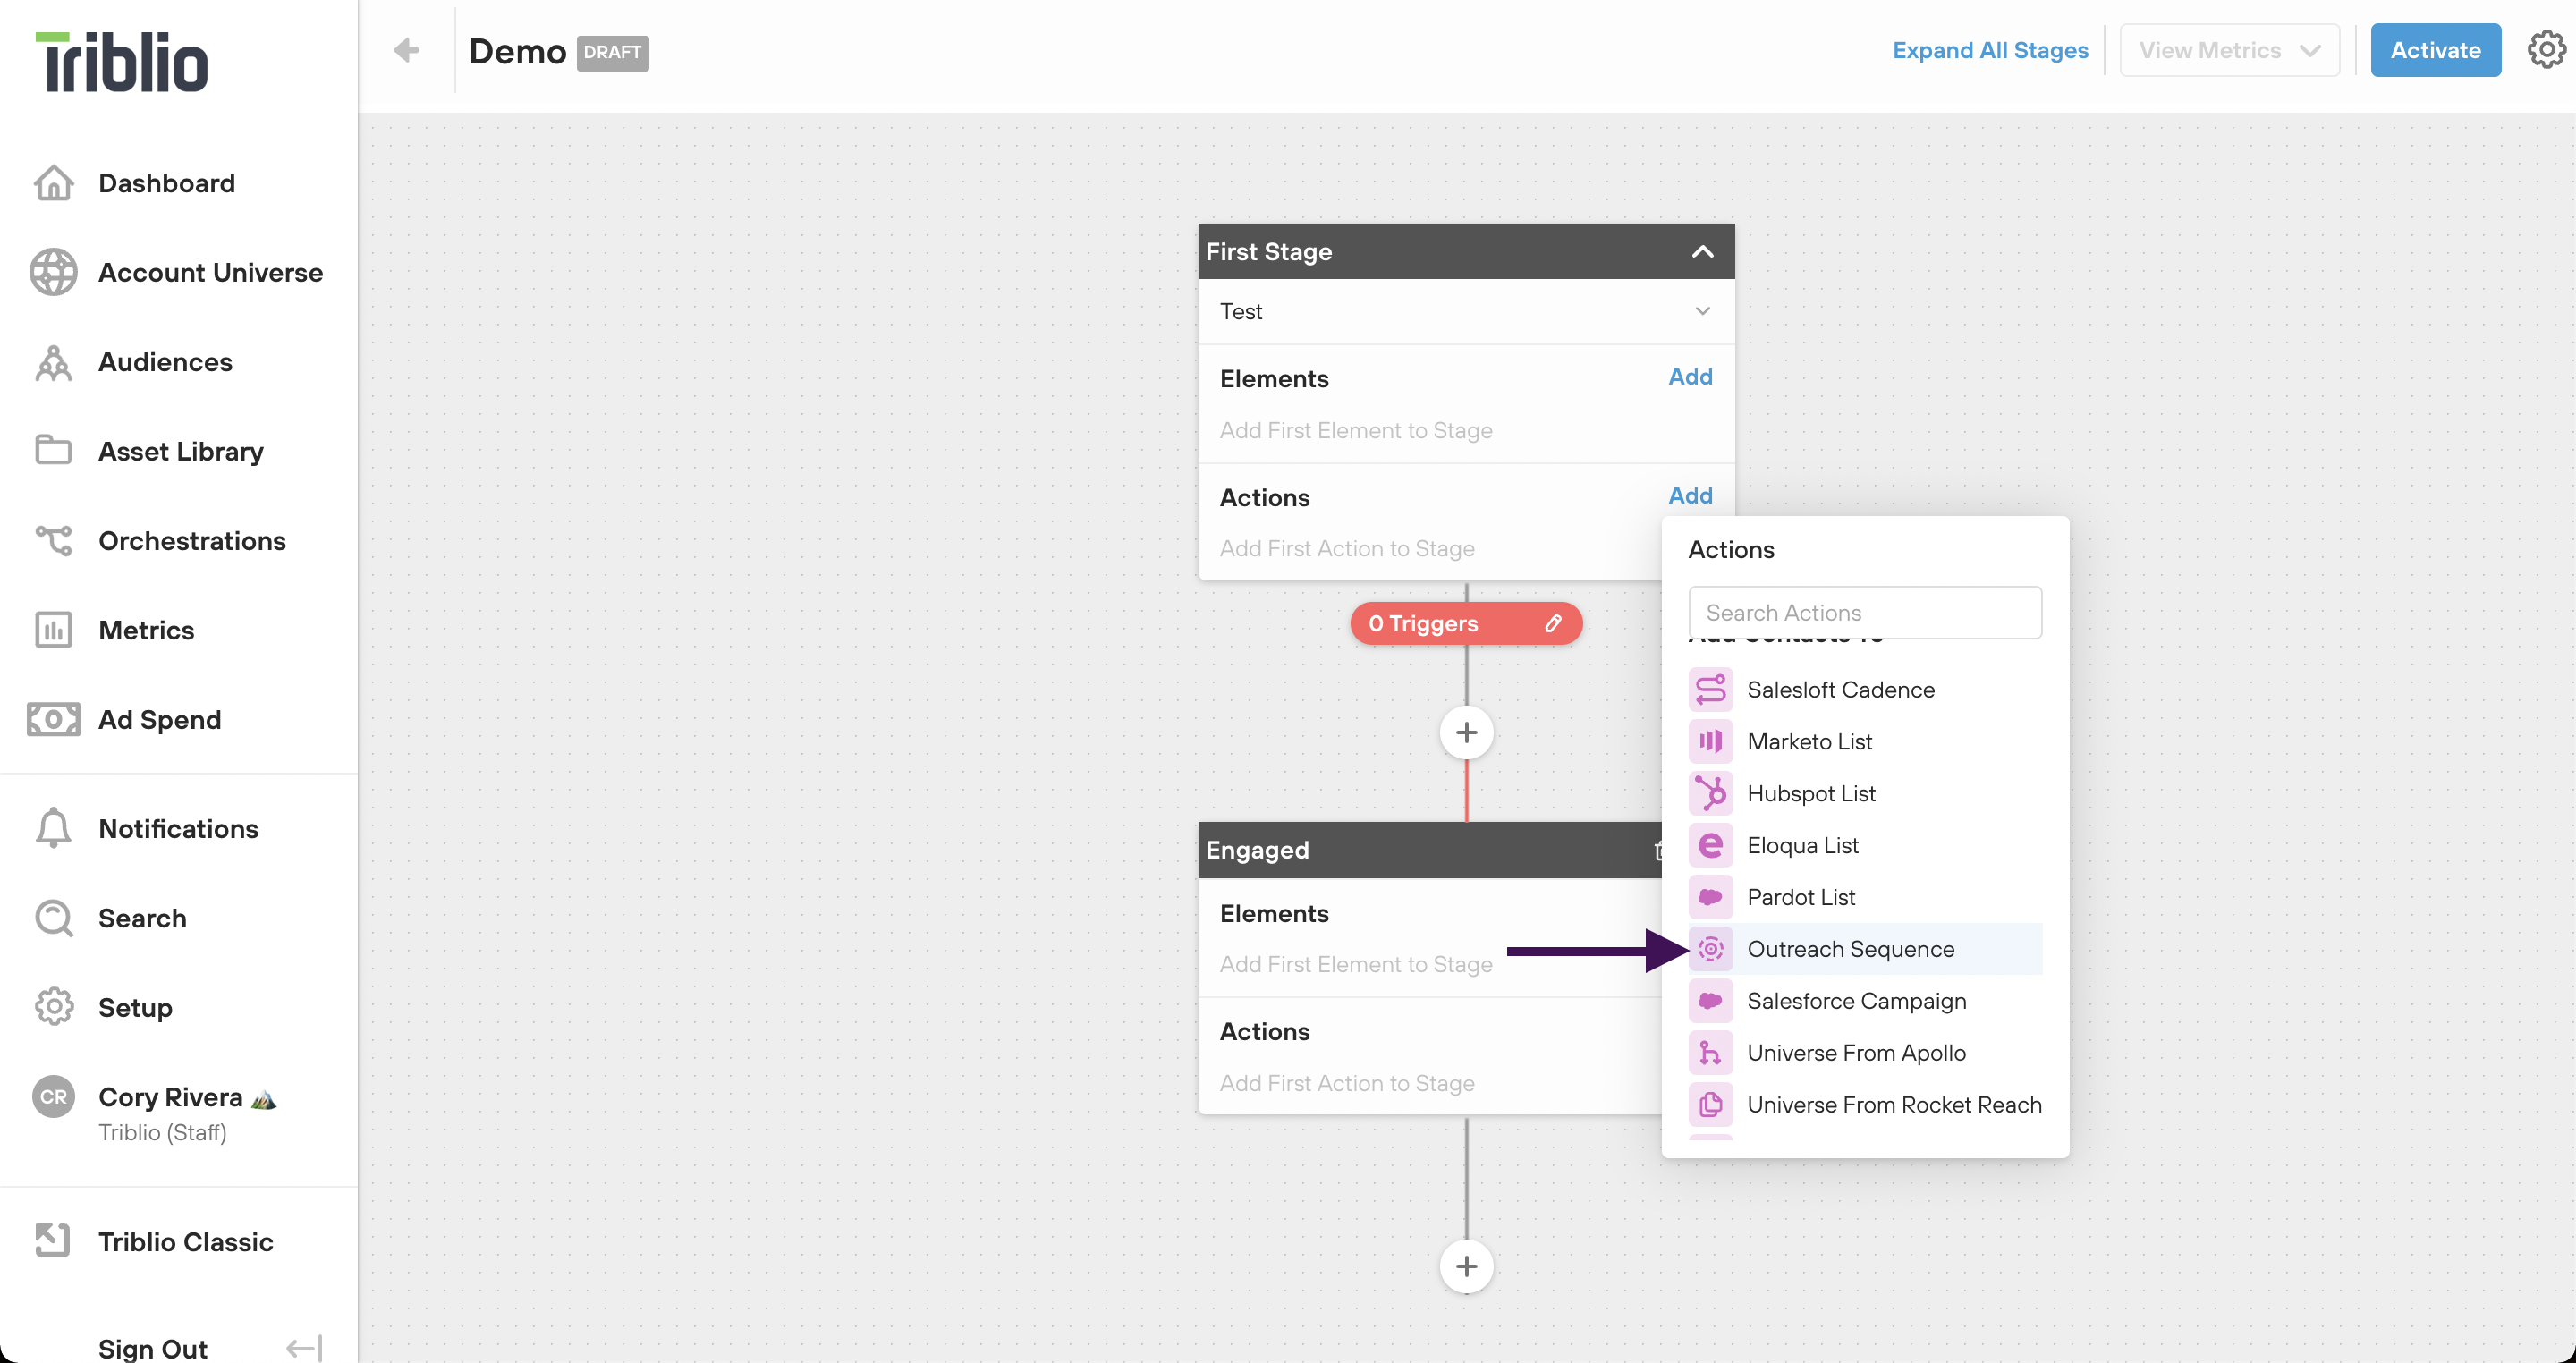
Task: Collapse the First Stage card
Action: pos(1701,251)
